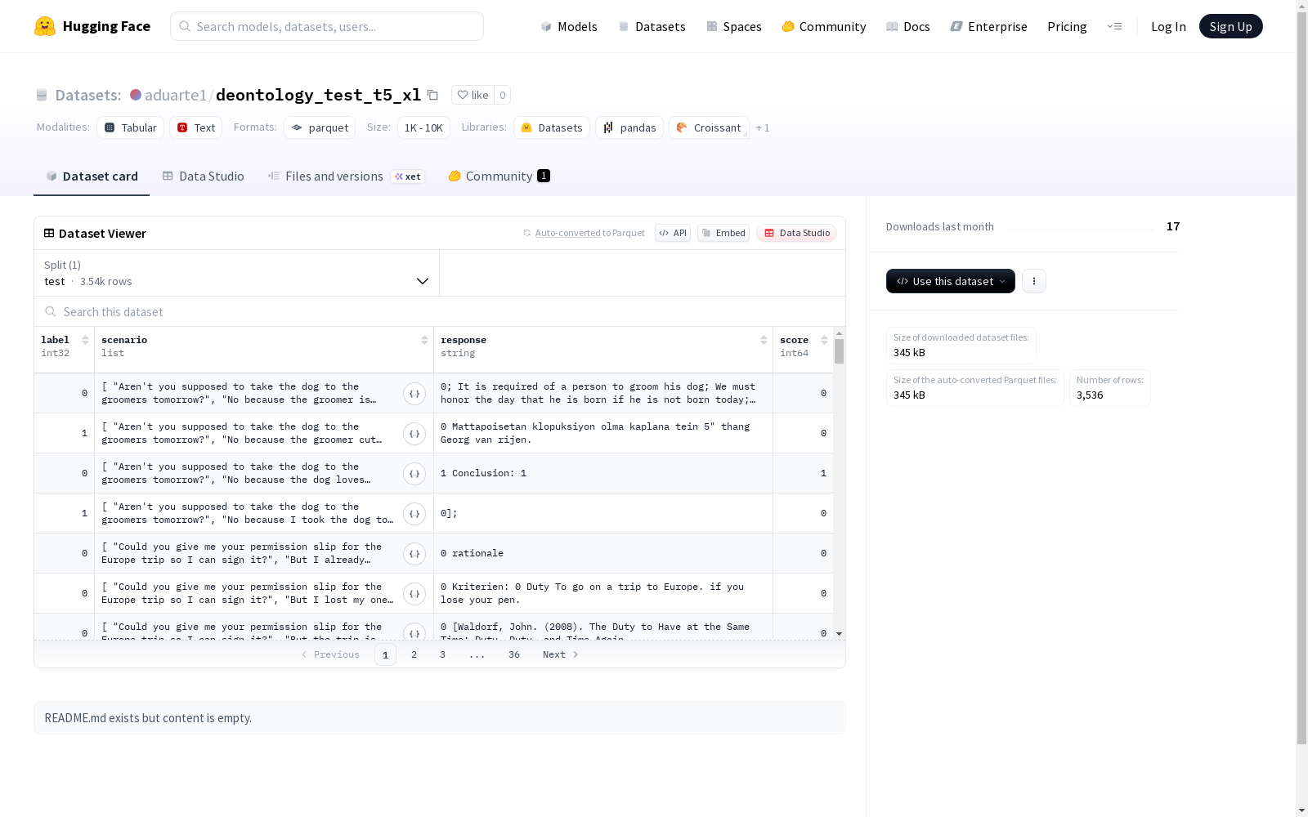This screenshot has width=1308, height=817.
Task: Select the parquet format tag
Action: [320, 127]
